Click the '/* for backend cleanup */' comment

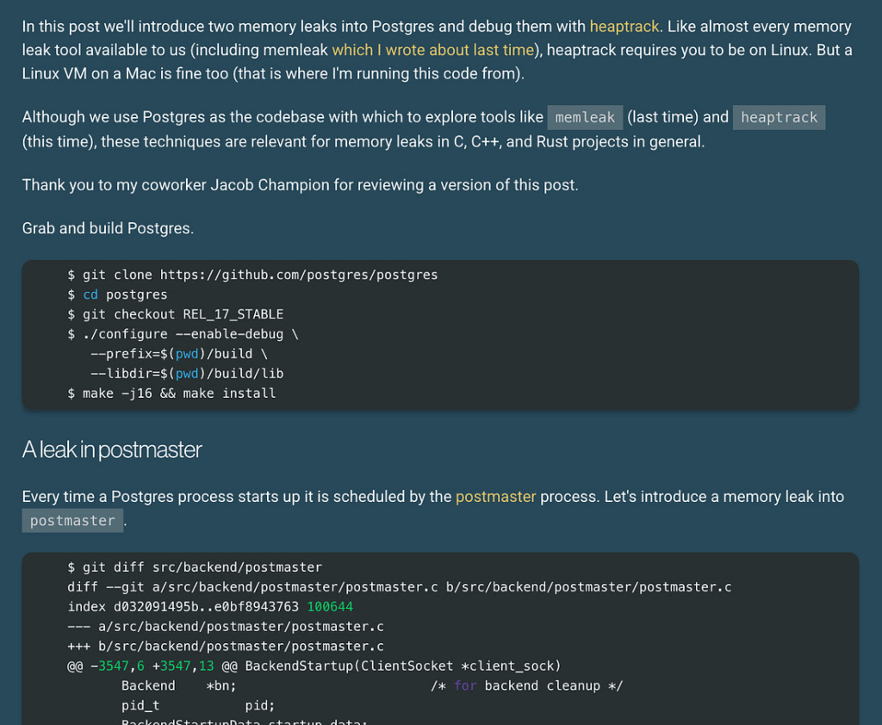coord(526,685)
